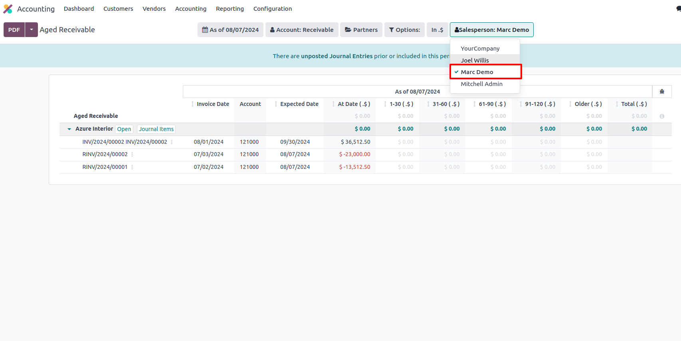
Task: Sort by Expected Date column handle
Action: point(276,104)
